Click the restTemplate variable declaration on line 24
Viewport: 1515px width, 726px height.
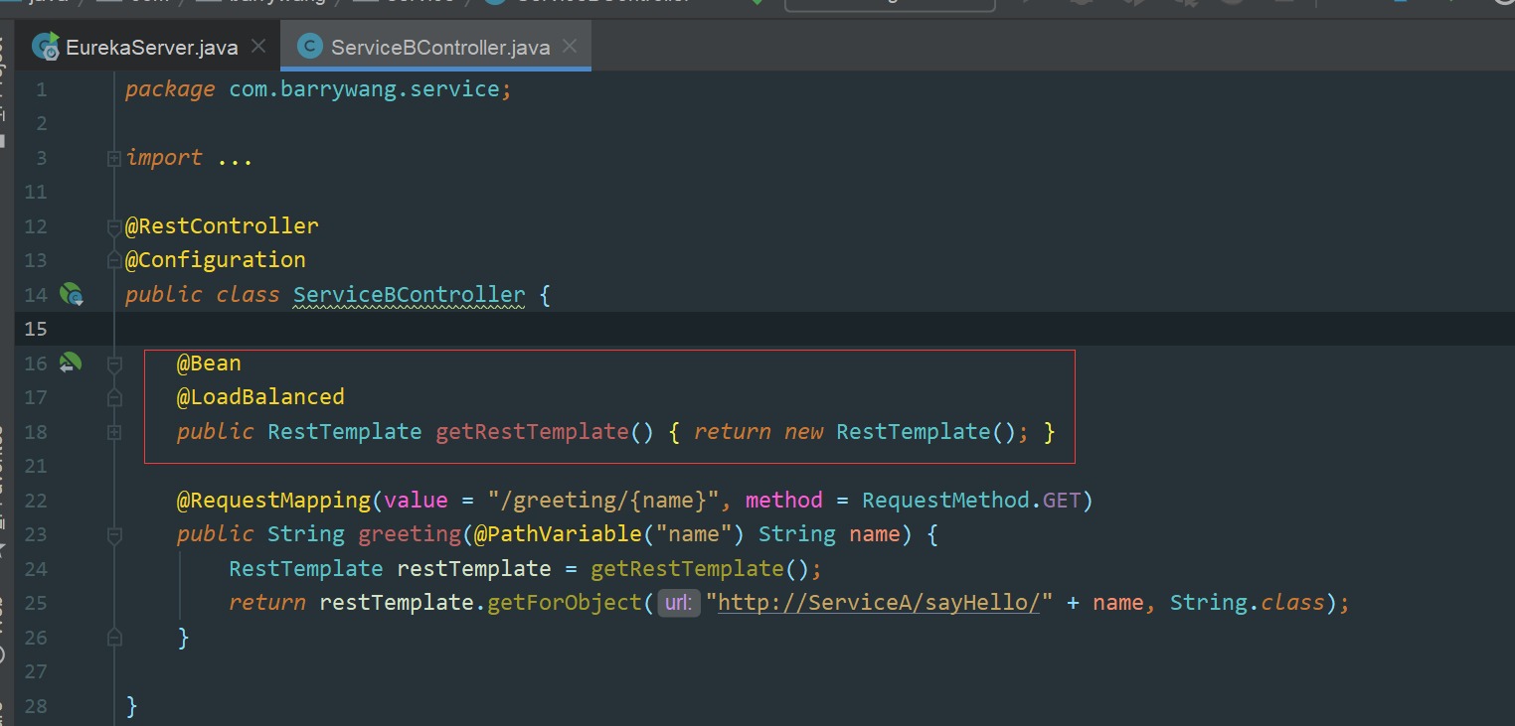point(474,568)
